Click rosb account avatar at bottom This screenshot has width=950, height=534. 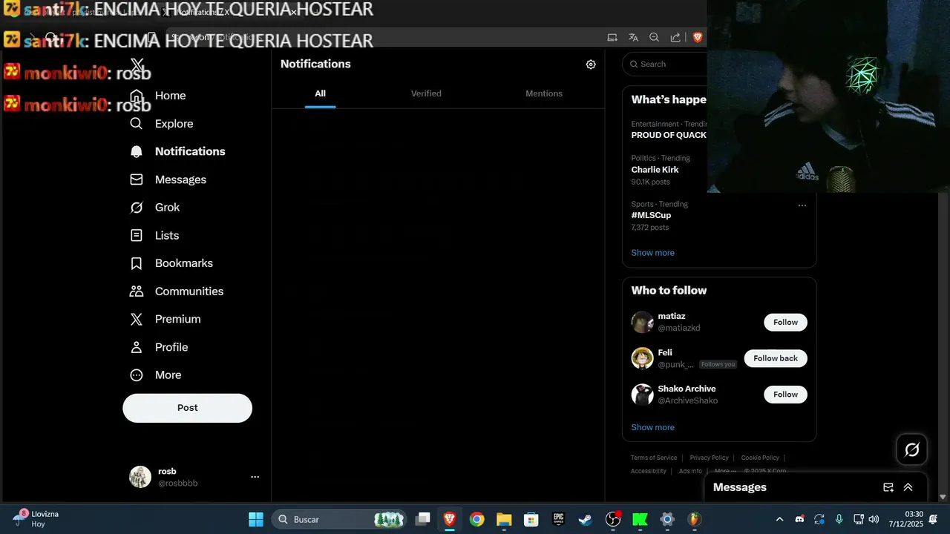coord(140,477)
